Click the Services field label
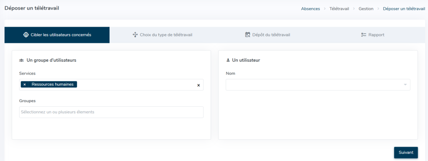 (27, 73)
